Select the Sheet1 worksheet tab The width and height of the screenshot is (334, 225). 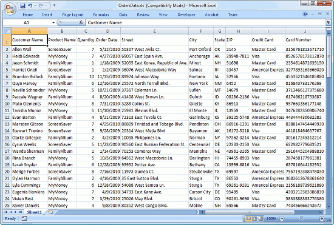point(34,212)
